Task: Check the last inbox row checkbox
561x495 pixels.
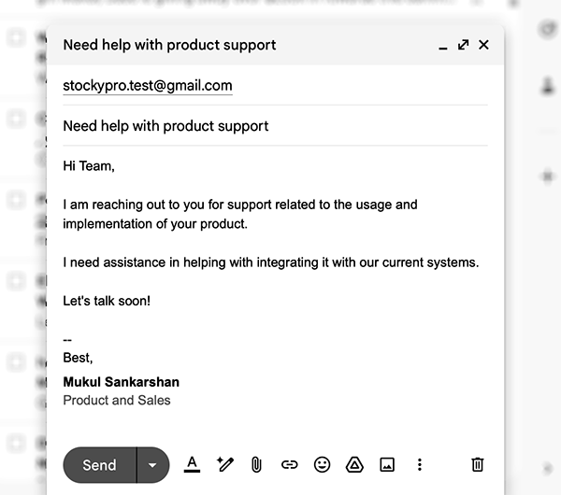Action: [16, 443]
